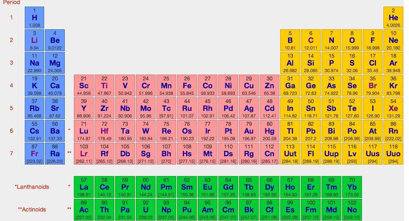Select the Mercury (Hg) element cell
The image size is (409, 221).
[x=270, y=131]
